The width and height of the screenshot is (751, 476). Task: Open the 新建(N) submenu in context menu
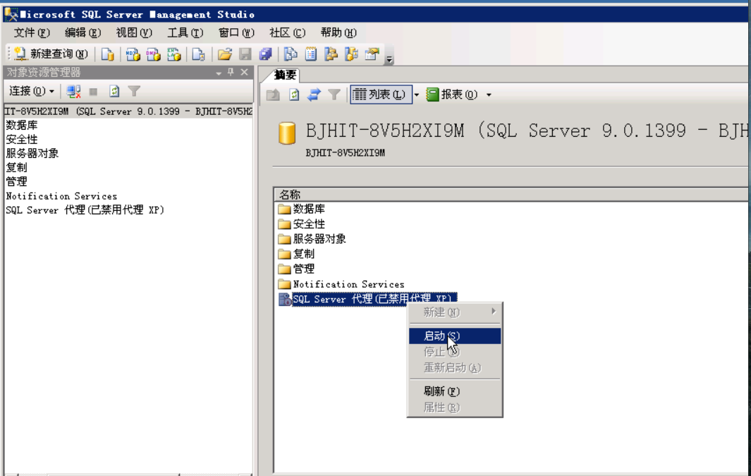pyautogui.click(x=455, y=312)
